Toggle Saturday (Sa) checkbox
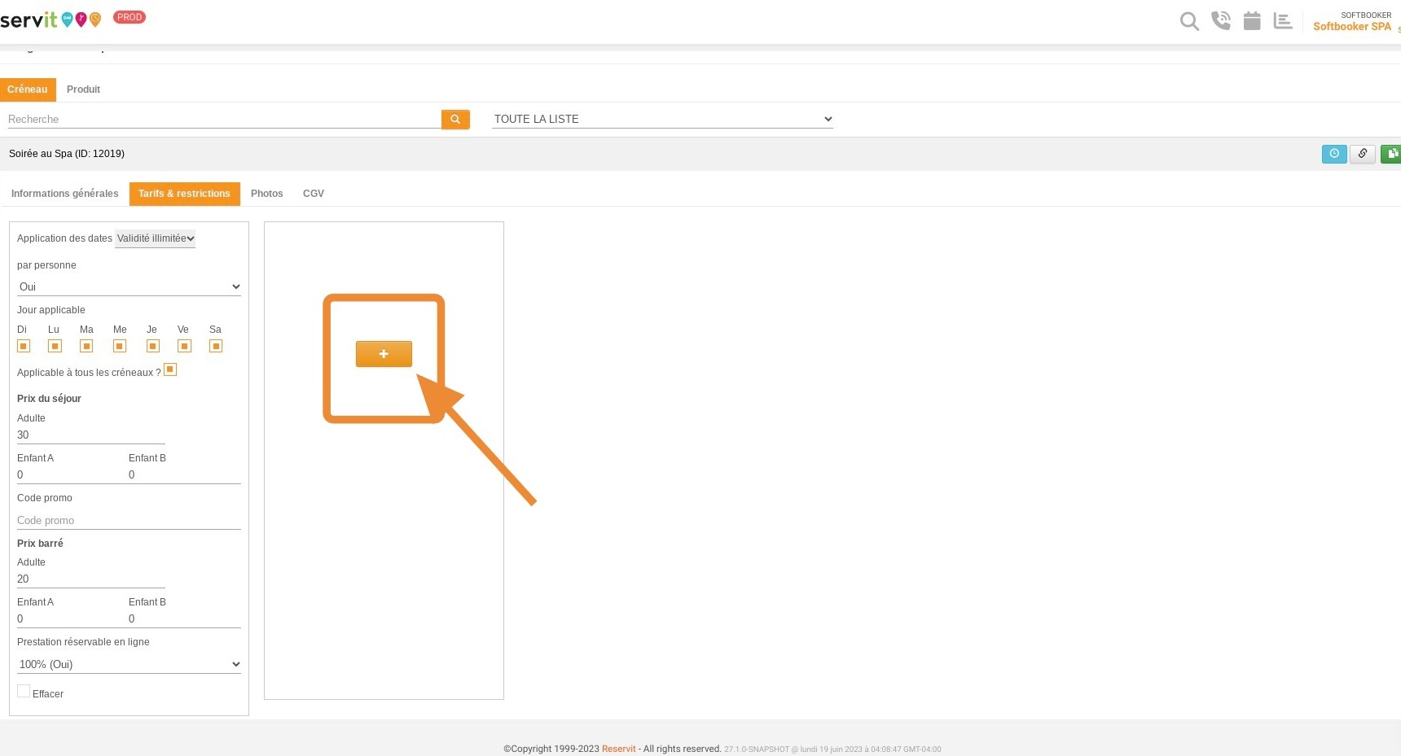This screenshot has width=1401, height=756. tap(216, 346)
